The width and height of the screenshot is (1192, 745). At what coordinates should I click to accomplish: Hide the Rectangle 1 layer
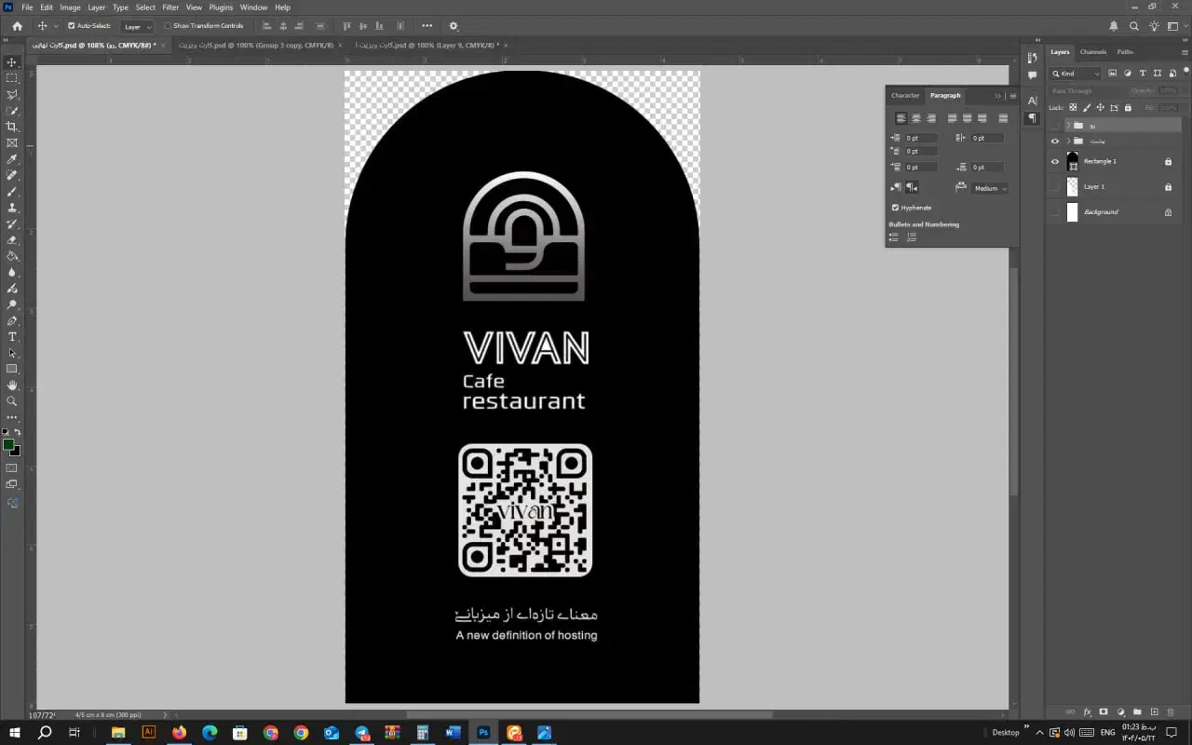click(1054, 161)
